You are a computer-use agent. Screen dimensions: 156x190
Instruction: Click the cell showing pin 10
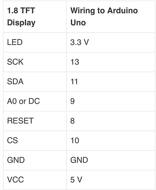[111, 141]
